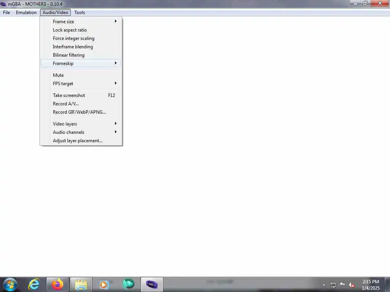Open the Emulation menu
The height and width of the screenshot is (292, 390).
point(26,13)
